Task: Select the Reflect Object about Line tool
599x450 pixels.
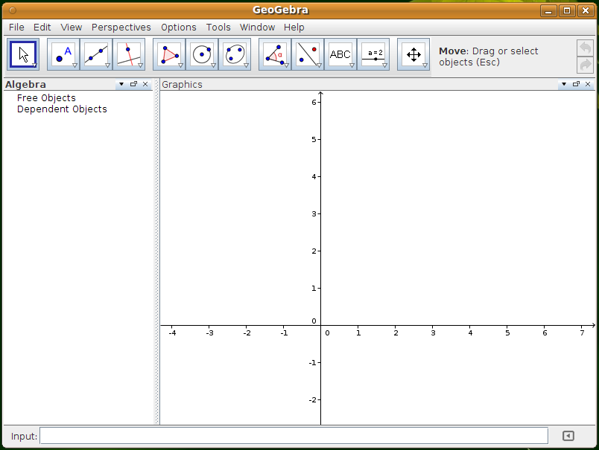Action: coord(308,54)
